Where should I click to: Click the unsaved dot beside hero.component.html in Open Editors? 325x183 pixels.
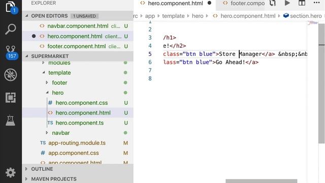(x=34, y=36)
